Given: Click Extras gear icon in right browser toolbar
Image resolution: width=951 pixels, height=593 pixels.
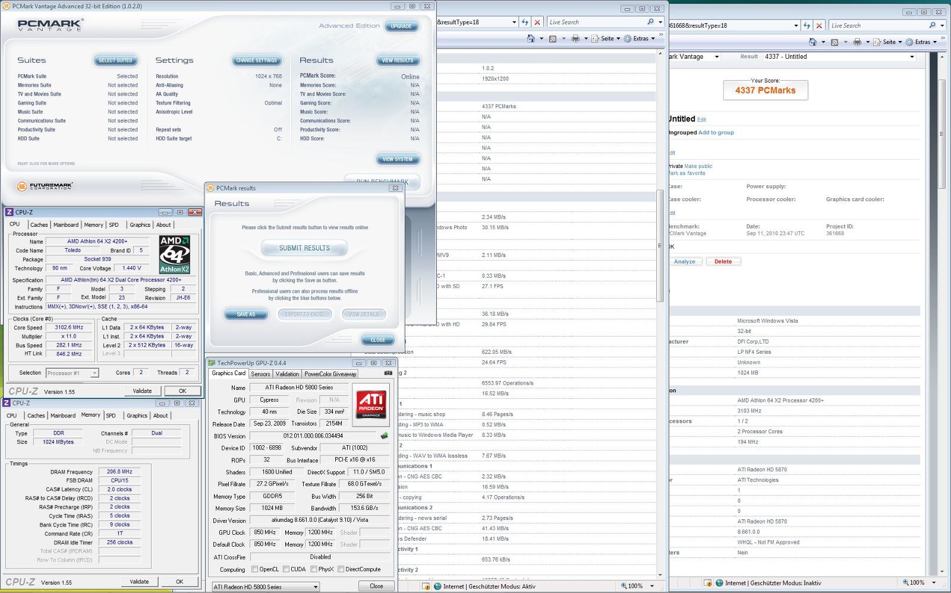Looking at the screenshot, I should (909, 42).
